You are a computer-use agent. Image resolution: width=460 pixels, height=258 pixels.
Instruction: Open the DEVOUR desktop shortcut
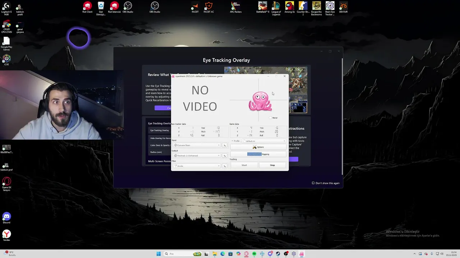point(343,8)
